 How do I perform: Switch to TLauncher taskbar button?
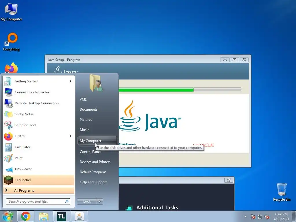[62, 216]
